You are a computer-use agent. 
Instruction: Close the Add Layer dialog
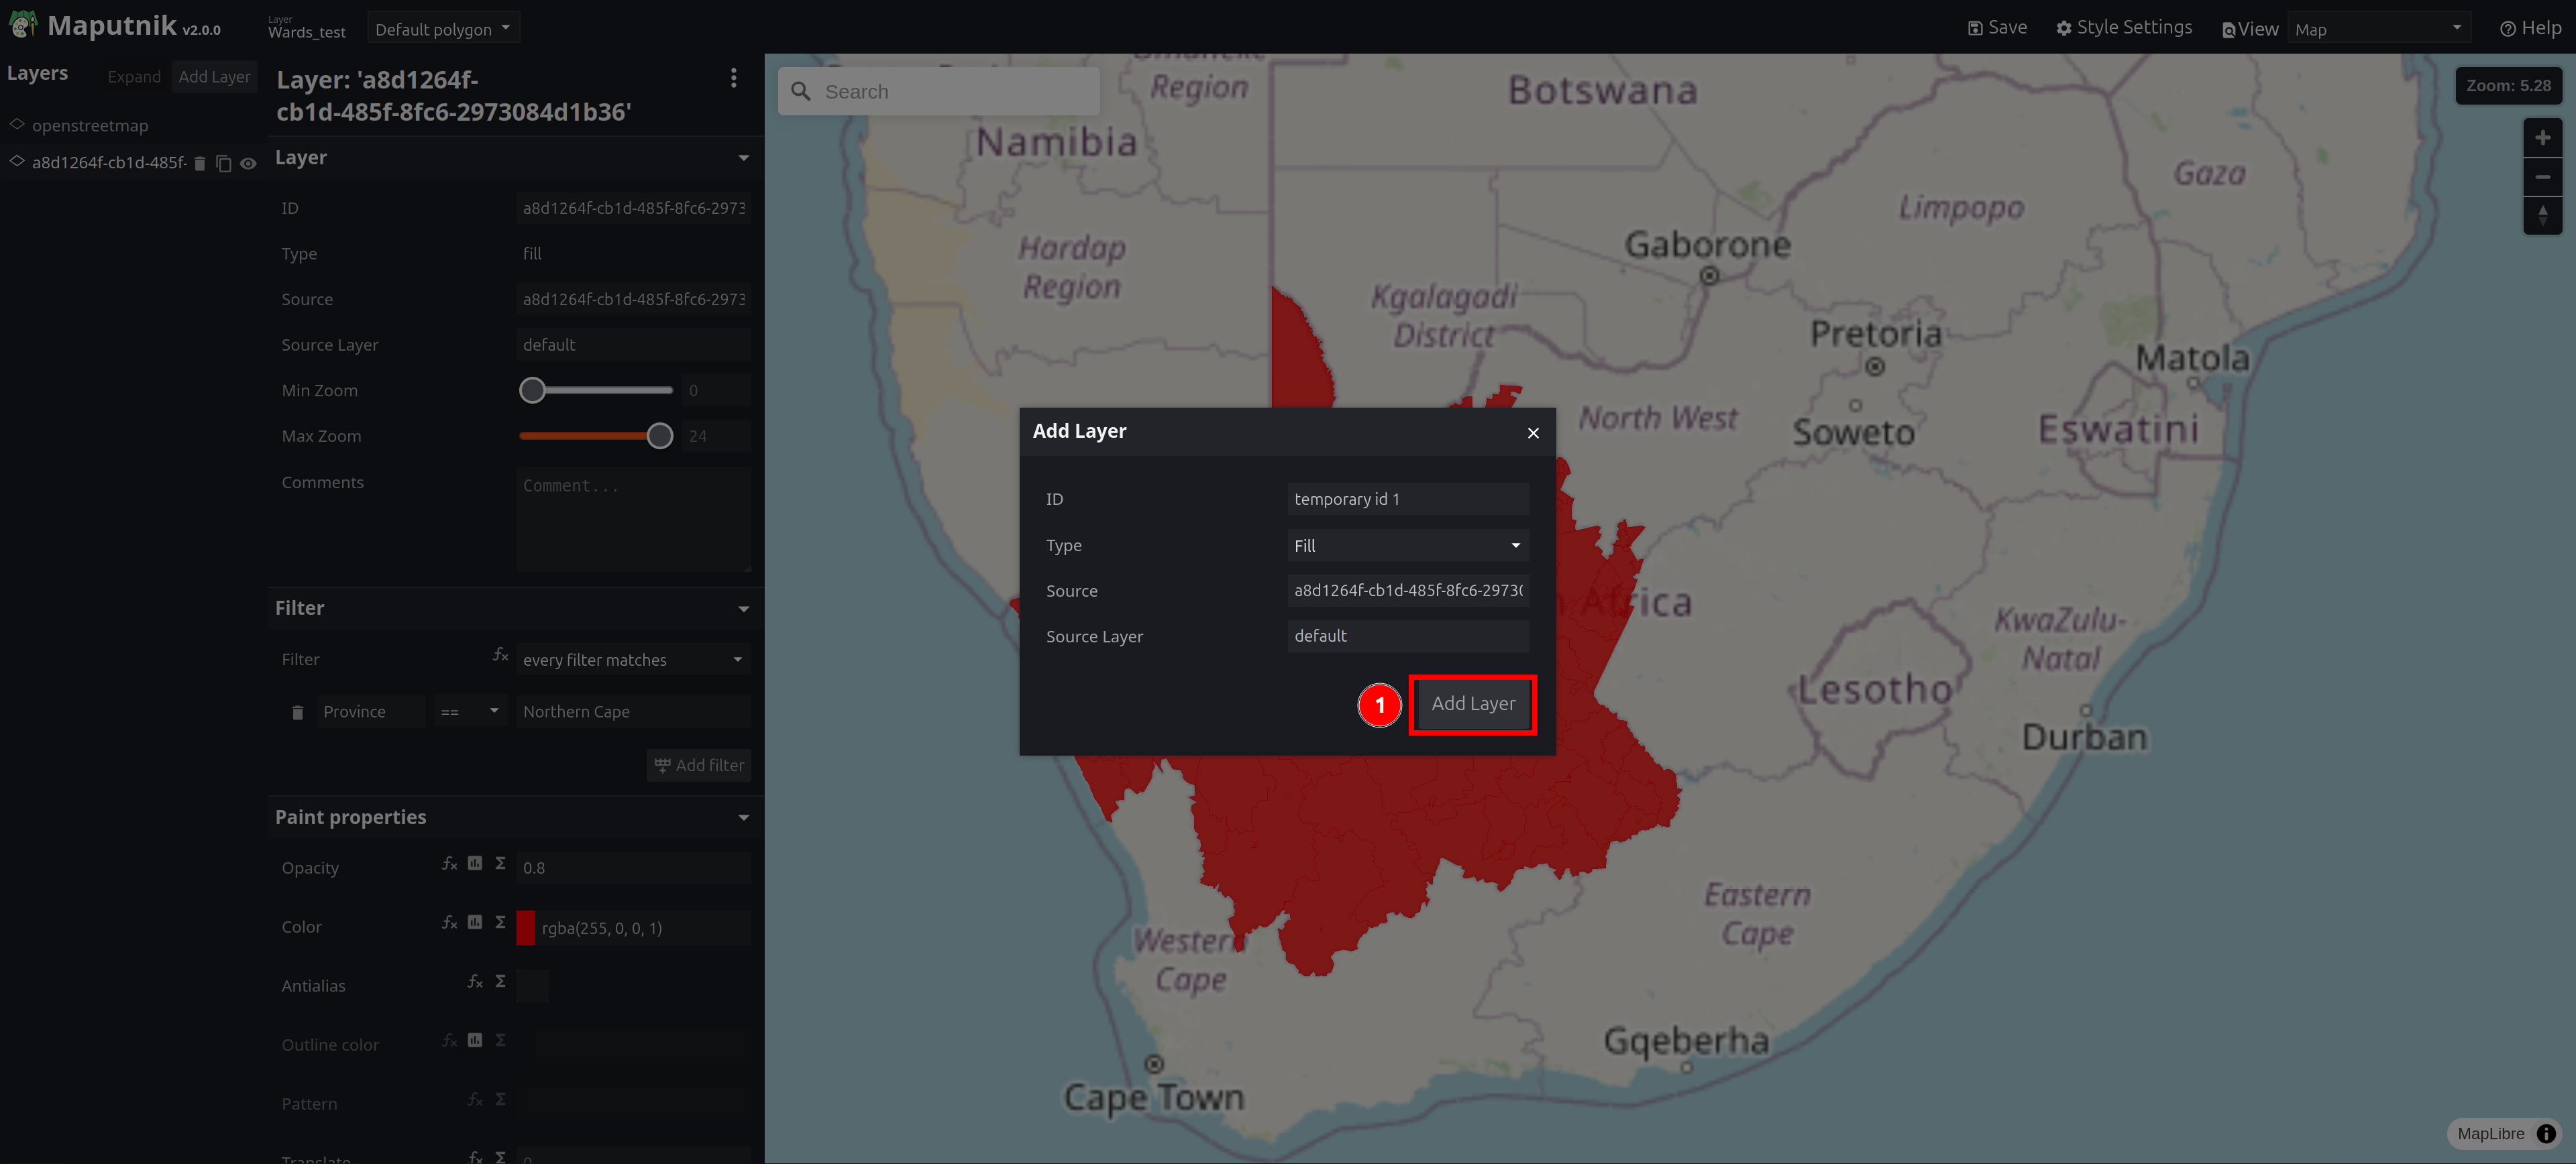click(x=1533, y=432)
